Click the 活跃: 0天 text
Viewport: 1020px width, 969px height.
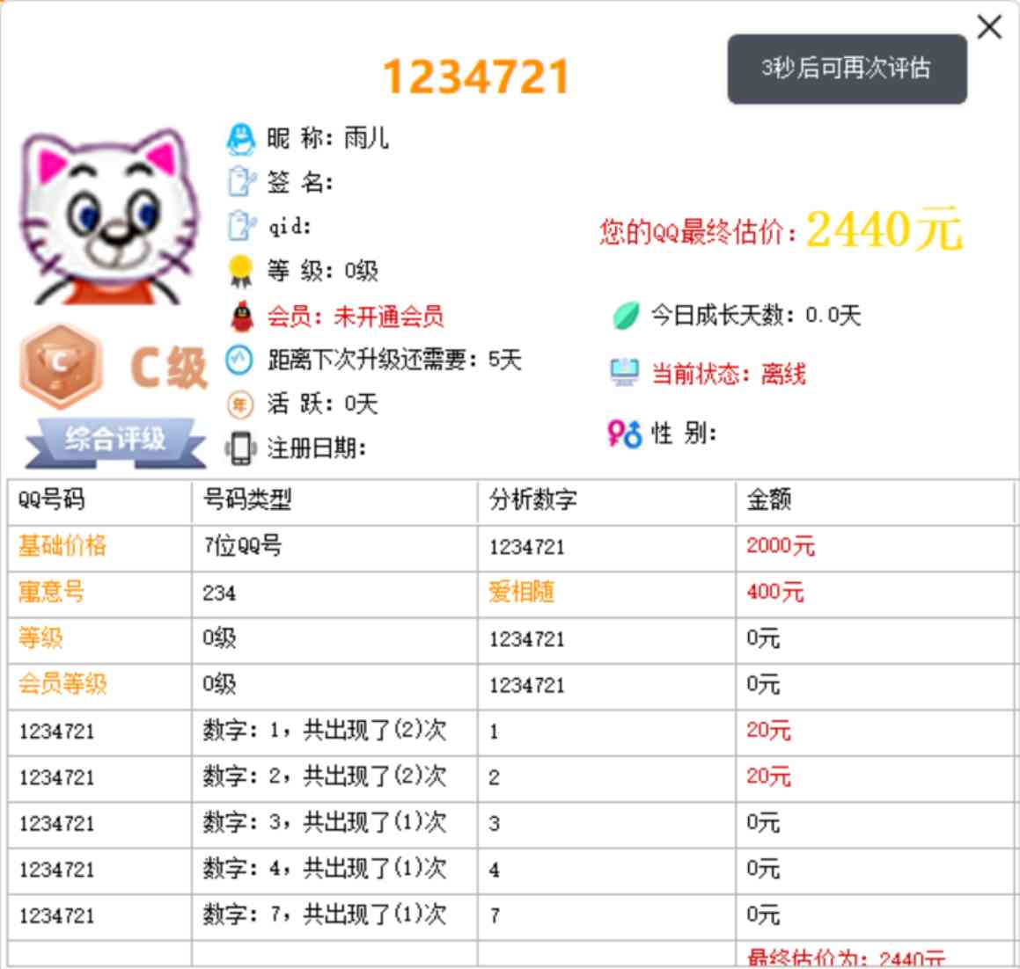point(323,404)
